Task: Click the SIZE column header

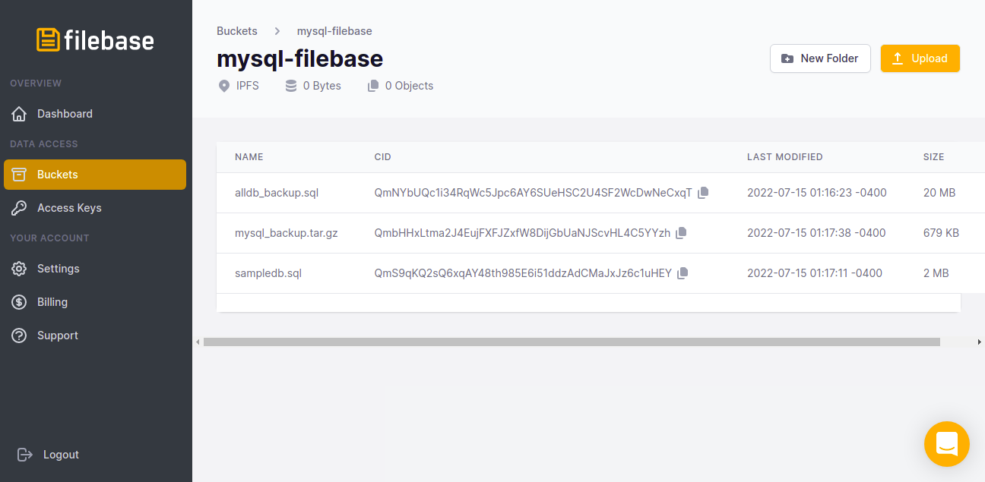Action: (x=934, y=157)
